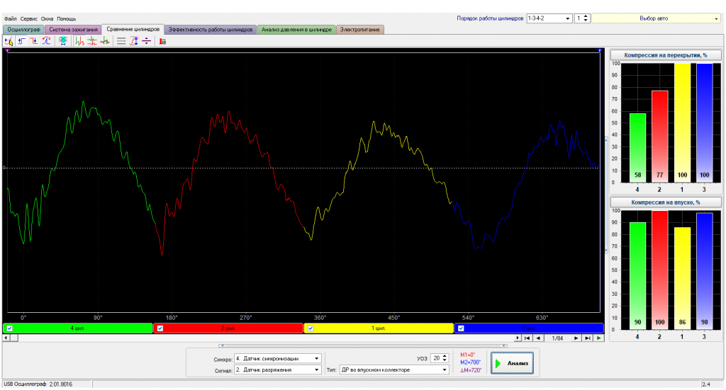The image size is (726, 390).
Task: Switch to Эффективность работы цилиндров tab
Action: [210, 30]
